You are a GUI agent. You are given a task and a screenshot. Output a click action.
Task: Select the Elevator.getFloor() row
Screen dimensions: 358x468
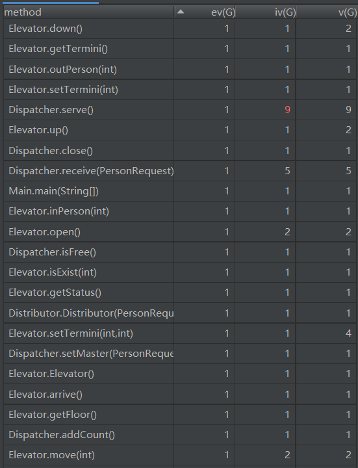tap(181, 415)
